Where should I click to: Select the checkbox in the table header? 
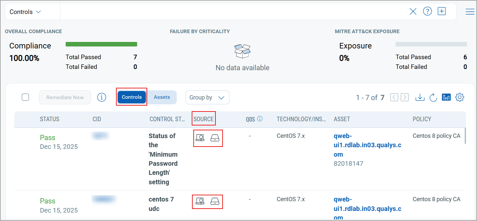click(x=25, y=97)
